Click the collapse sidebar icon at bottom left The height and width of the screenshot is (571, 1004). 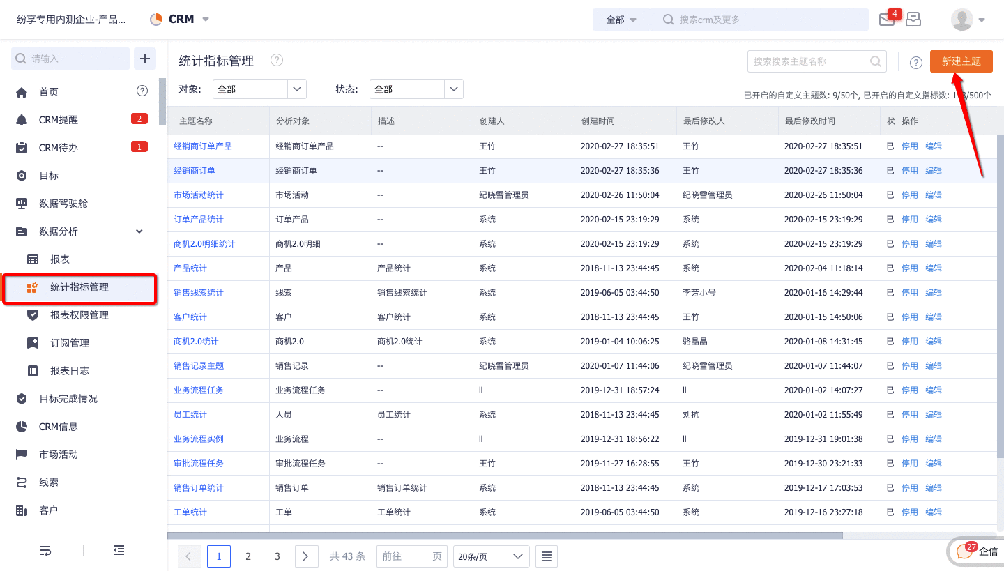(119, 551)
